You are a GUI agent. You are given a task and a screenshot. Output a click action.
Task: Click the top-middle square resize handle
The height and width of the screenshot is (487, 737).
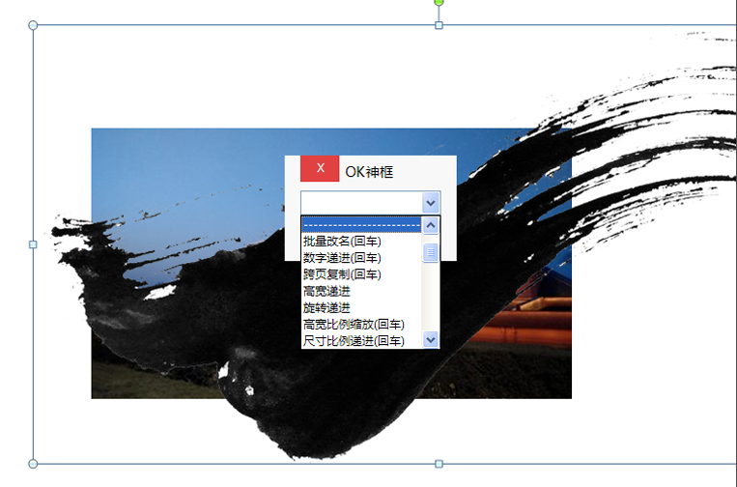pyautogui.click(x=439, y=25)
